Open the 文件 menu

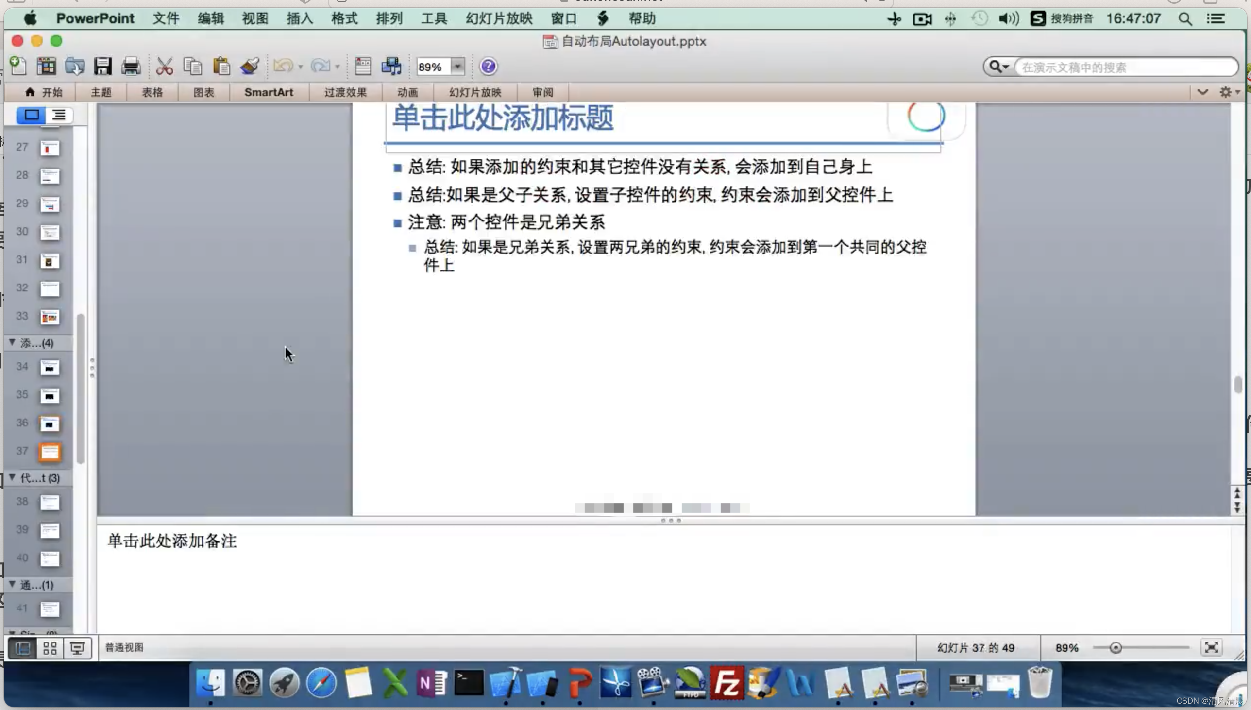[166, 18]
